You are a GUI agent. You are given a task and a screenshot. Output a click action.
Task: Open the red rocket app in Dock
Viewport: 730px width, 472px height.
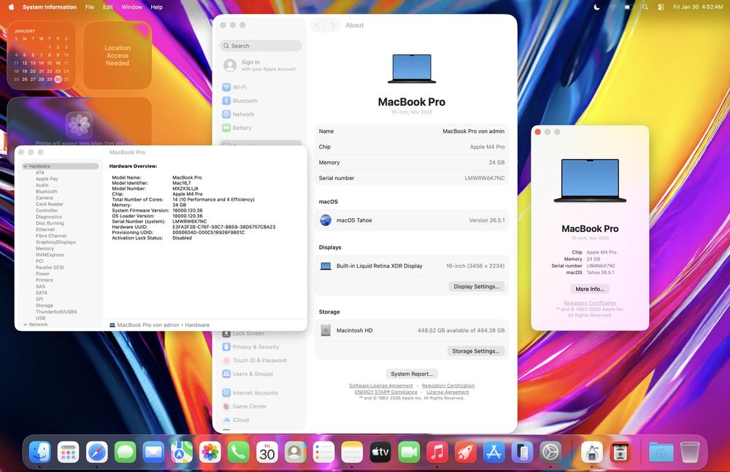tap(466, 452)
